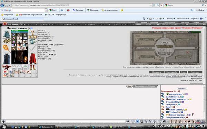207x129 pixels.
Task: Click the Обновить button
Action: click(x=182, y=88)
